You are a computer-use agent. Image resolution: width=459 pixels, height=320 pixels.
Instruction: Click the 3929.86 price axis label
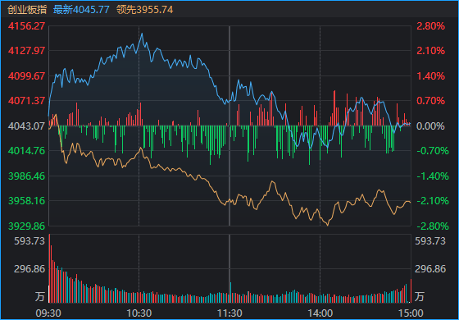pyautogui.click(x=26, y=226)
